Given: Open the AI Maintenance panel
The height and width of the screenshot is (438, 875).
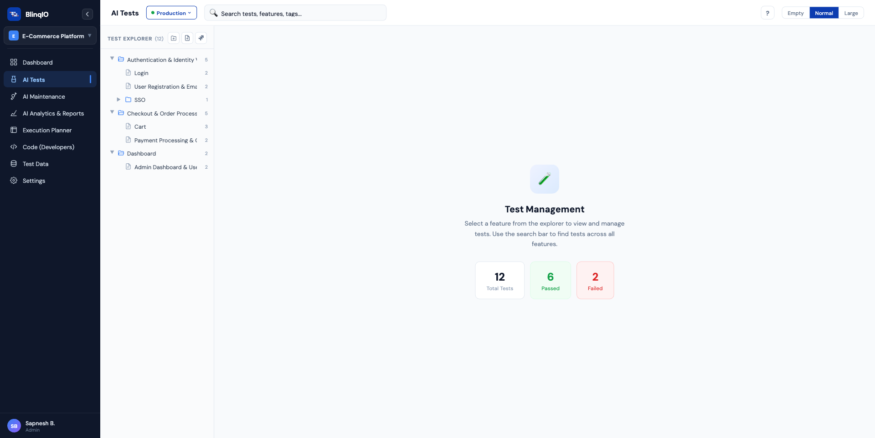Looking at the screenshot, I should tap(43, 96).
